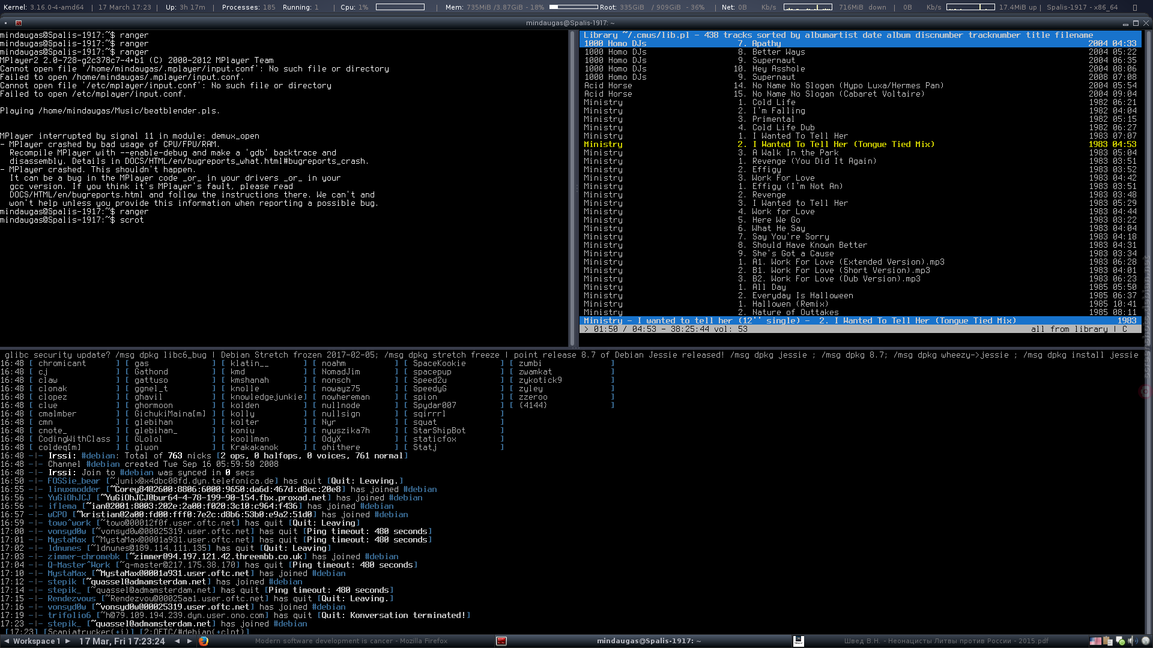The image size is (1153, 648).
Task: Click the left arrow beside the clock
Action: coord(177,641)
